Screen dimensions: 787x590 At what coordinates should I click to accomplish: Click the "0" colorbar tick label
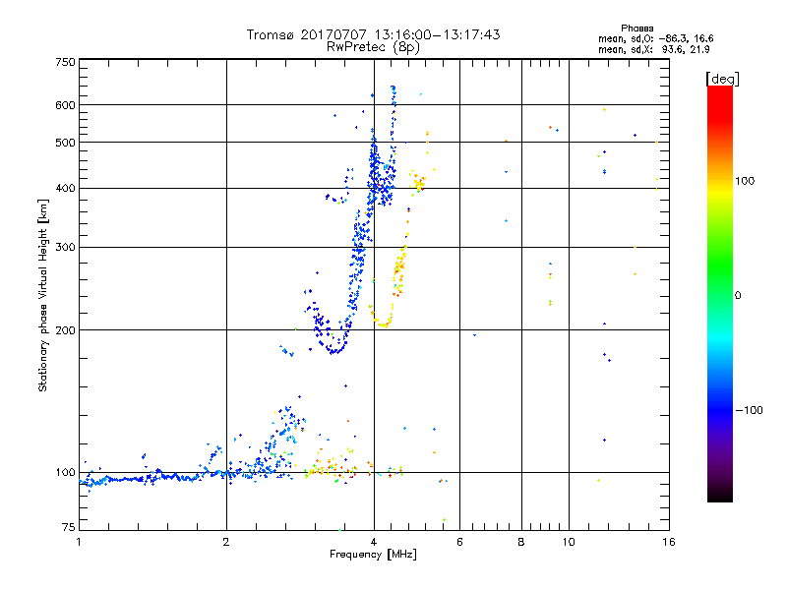click(x=738, y=296)
